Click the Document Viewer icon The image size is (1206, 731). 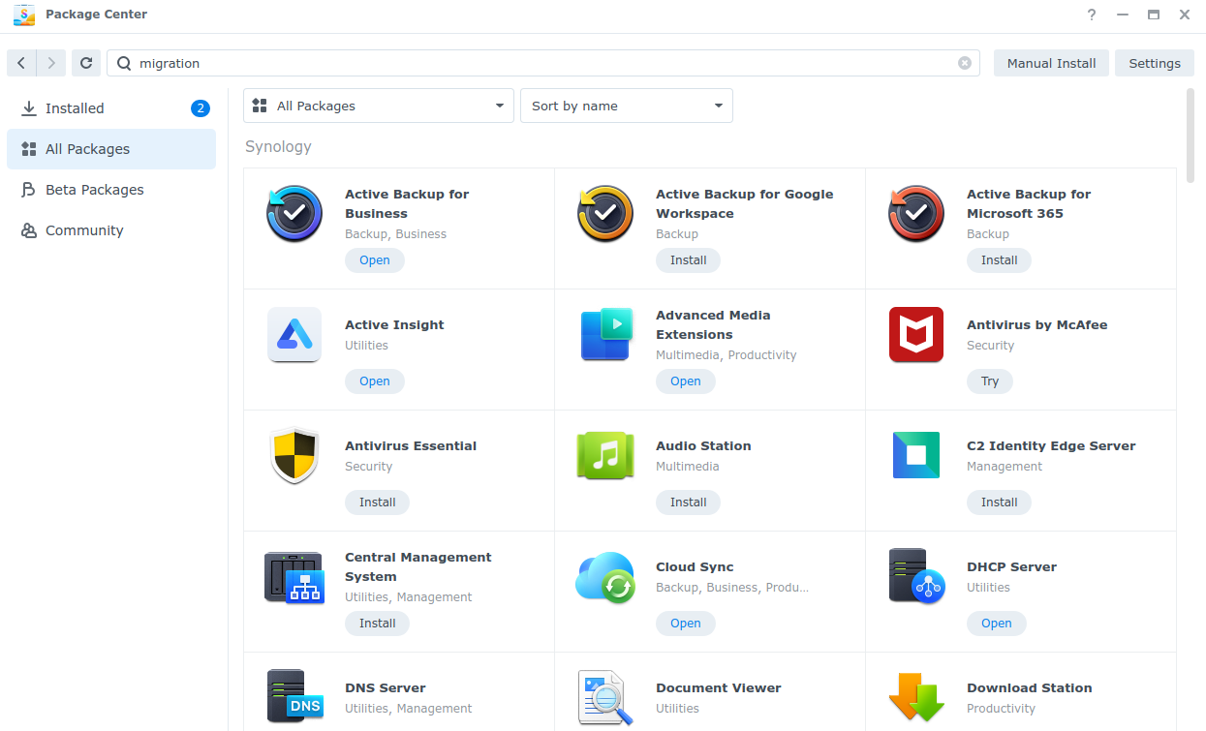[x=605, y=697]
